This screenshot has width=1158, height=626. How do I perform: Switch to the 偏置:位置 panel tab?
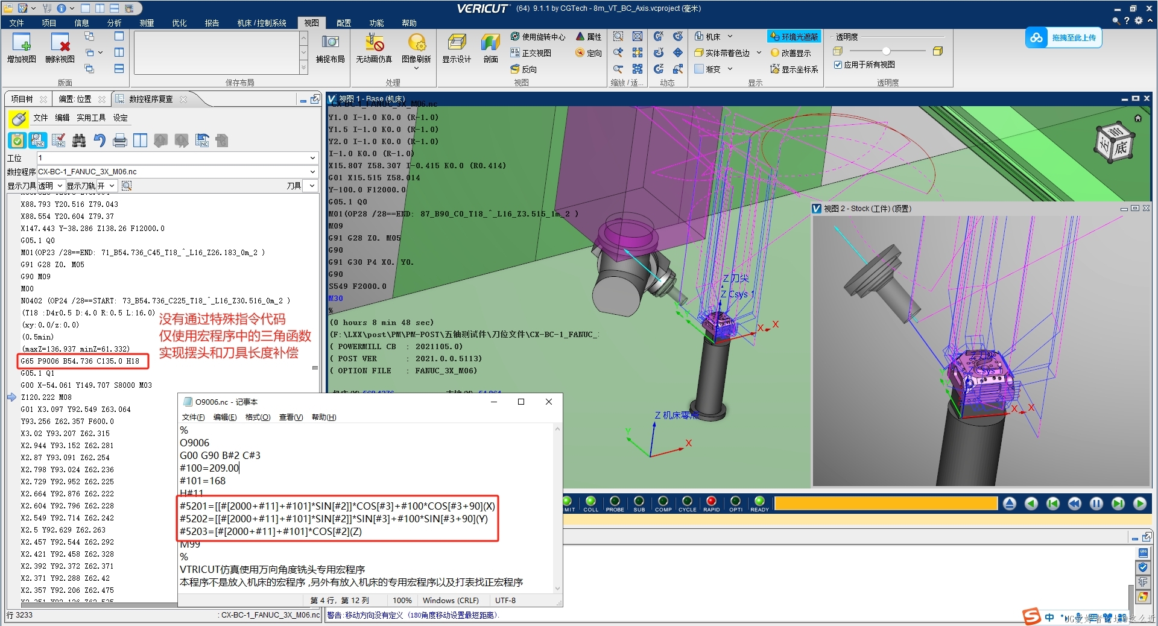pos(75,99)
